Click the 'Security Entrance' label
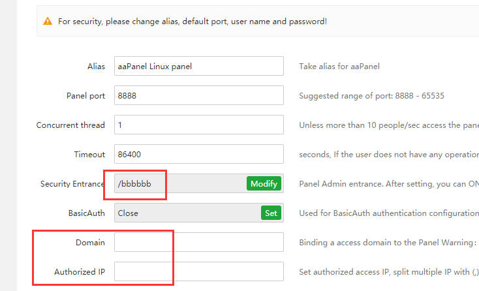479x291 pixels. tap(72, 183)
